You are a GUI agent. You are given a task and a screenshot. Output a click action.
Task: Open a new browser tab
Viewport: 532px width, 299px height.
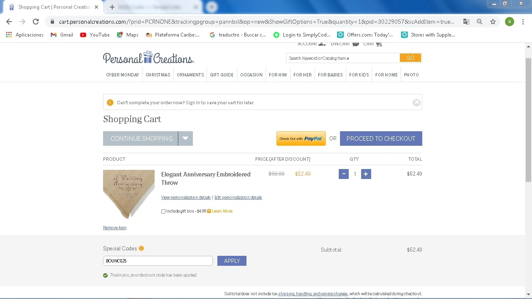pos(112,7)
